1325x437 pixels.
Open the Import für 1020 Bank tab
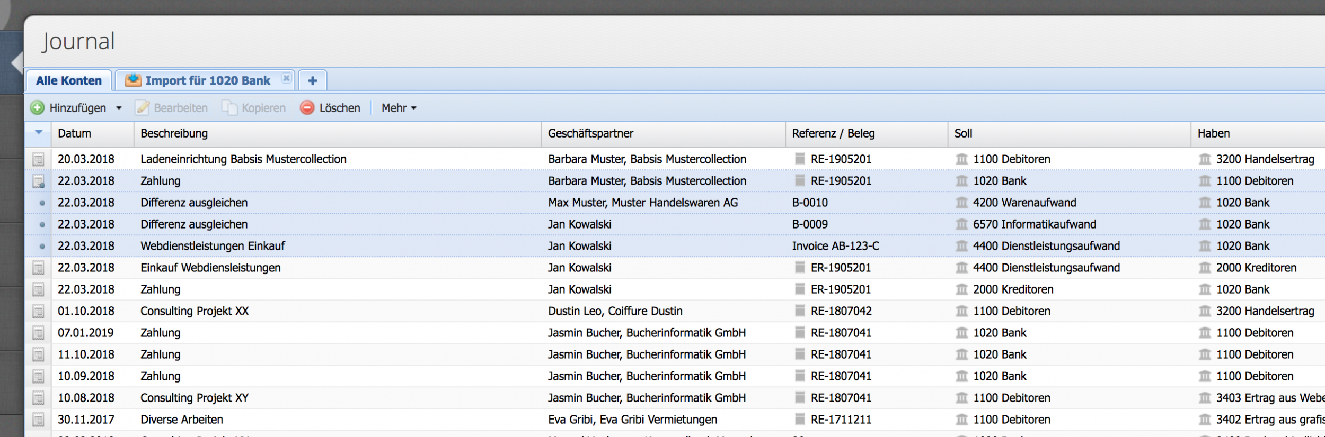pyautogui.click(x=208, y=80)
